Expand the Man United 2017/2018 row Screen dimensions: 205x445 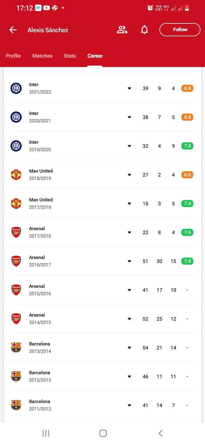tap(129, 203)
